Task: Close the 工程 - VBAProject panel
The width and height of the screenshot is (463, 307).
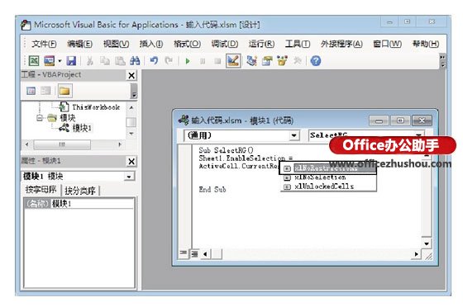Action: [x=131, y=75]
